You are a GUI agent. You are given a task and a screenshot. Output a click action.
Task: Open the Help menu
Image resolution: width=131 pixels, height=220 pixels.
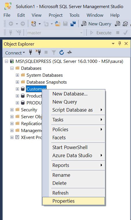tap(115, 15)
